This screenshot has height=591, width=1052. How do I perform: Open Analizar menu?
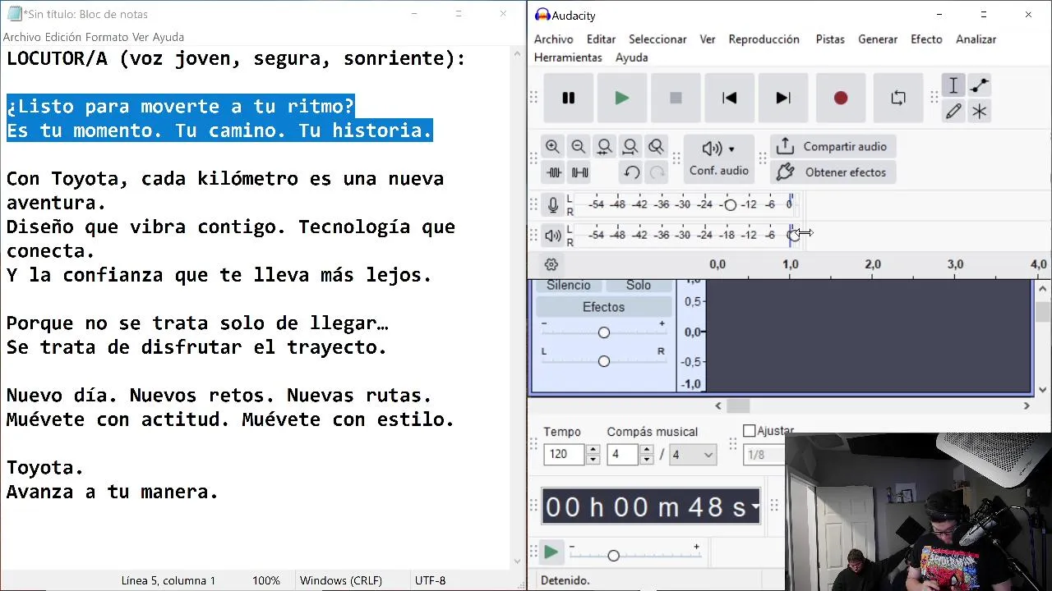(976, 39)
